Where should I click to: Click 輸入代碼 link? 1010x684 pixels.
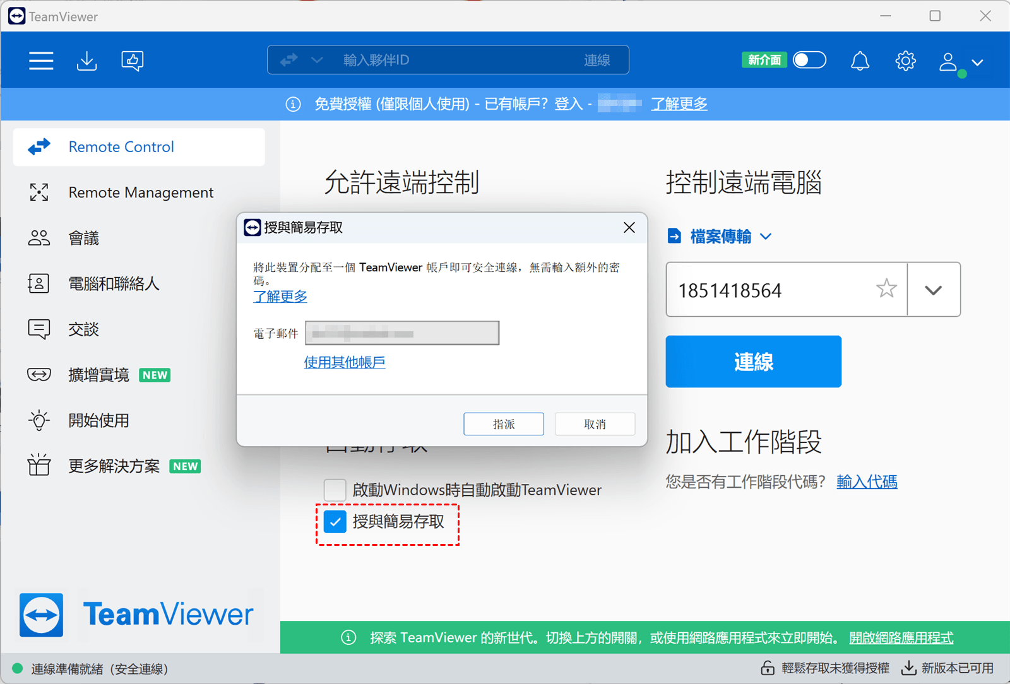coord(867,482)
